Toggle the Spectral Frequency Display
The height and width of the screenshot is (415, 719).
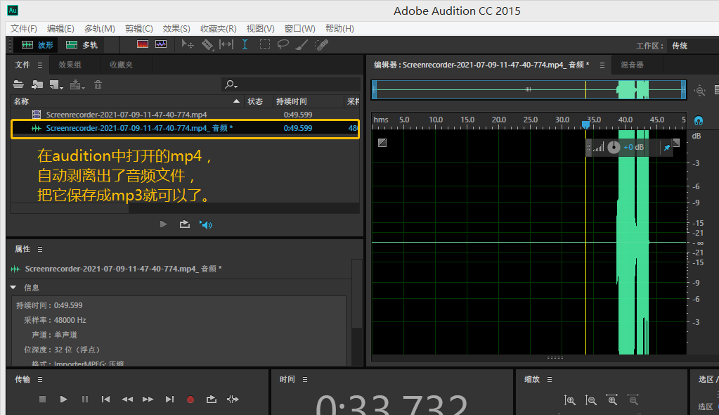tap(143, 44)
